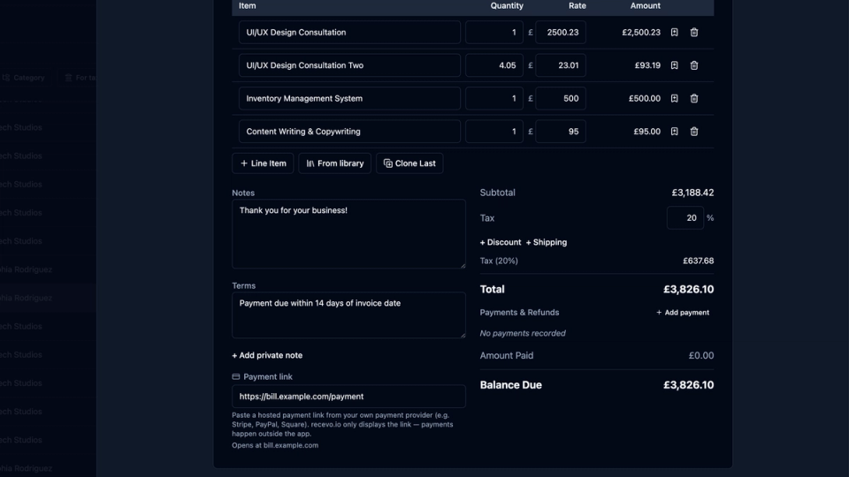Click the credit card icon beside Payment link

pos(235,376)
